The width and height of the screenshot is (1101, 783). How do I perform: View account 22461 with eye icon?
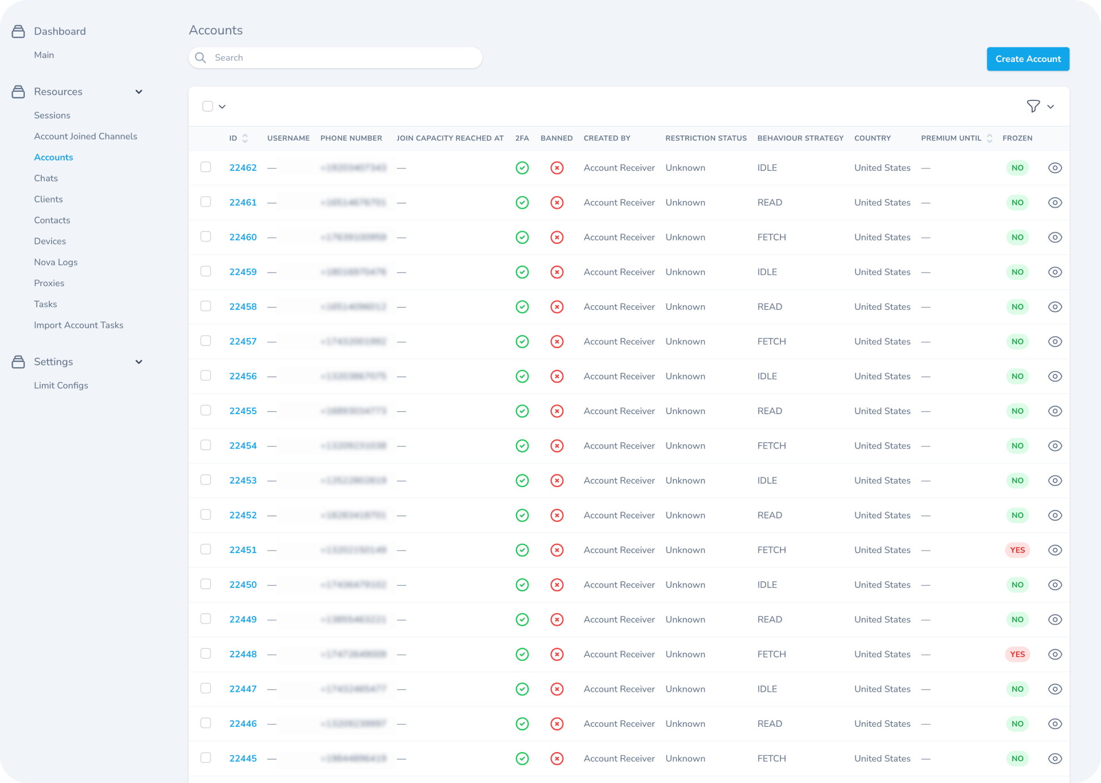pyautogui.click(x=1055, y=202)
